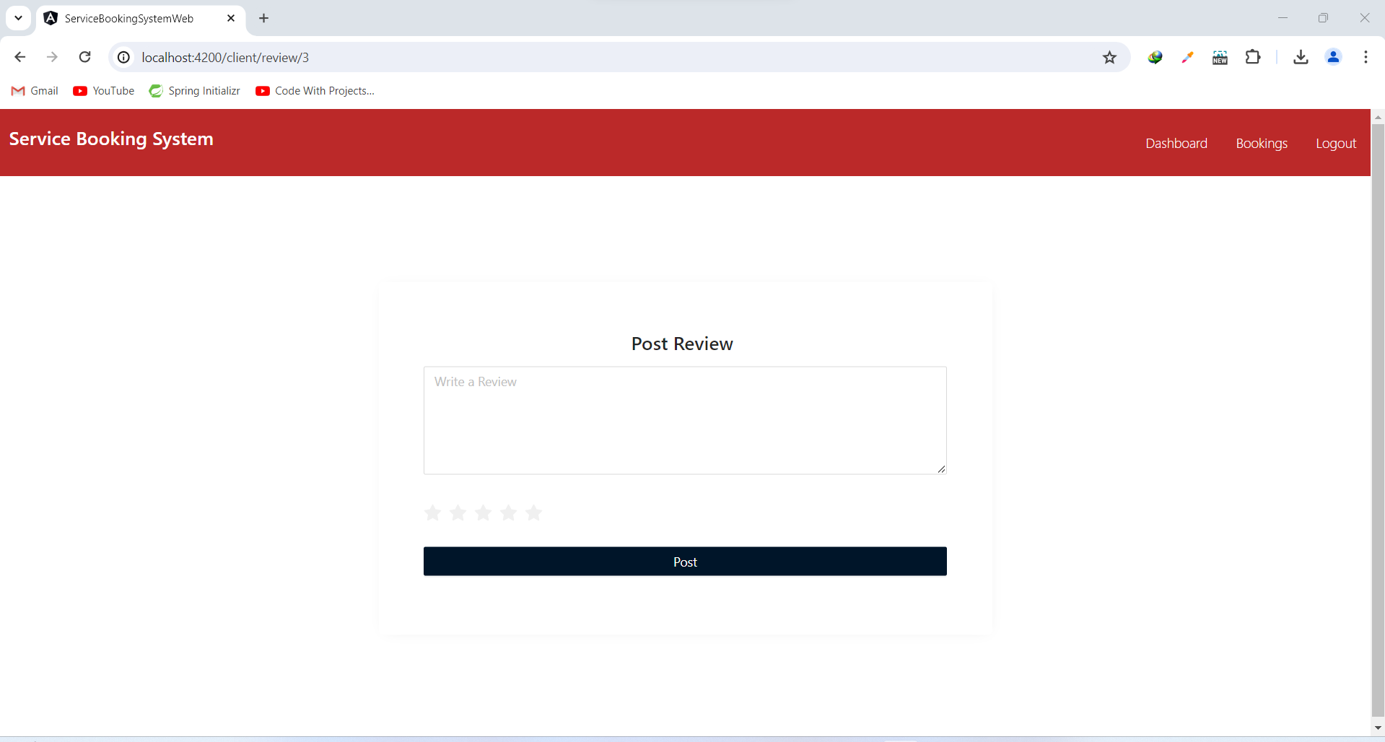Image resolution: width=1385 pixels, height=742 pixels.
Task: Click the scrollbar up arrow
Action: pyautogui.click(x=1378, y=117)
